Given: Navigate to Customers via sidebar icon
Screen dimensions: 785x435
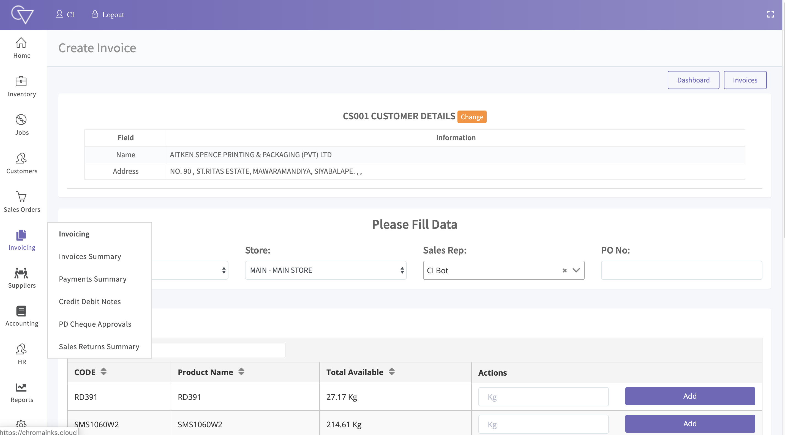Looking at the screenshot, I should click(21, 163).
